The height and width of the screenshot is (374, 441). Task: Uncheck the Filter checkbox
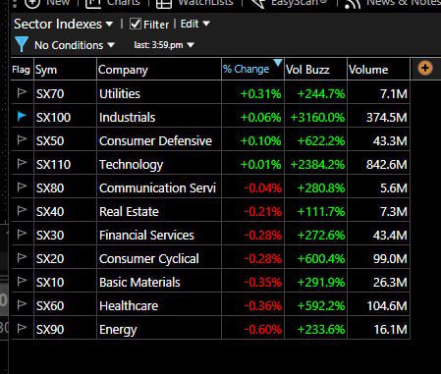(136, 24)
